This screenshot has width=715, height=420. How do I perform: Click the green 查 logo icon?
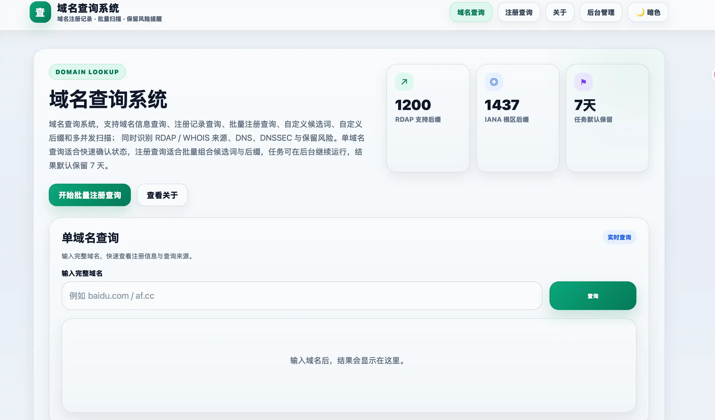tap(40, 12)
